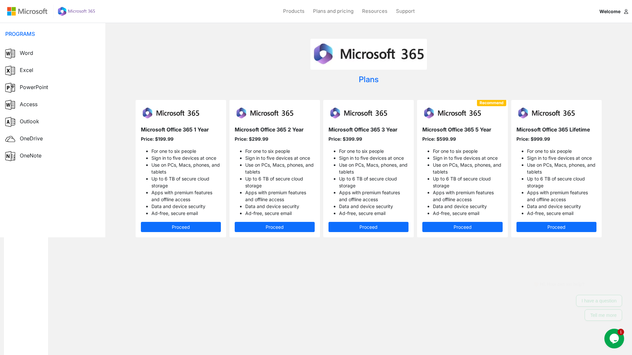Click Microsoft 365 logo in 2 Year card
The height and width of the screenshot is (355, 632).
pyautogui.click(x=265, y=113)
